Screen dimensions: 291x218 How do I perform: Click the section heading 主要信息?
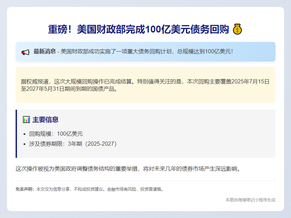tap(45, 120)
